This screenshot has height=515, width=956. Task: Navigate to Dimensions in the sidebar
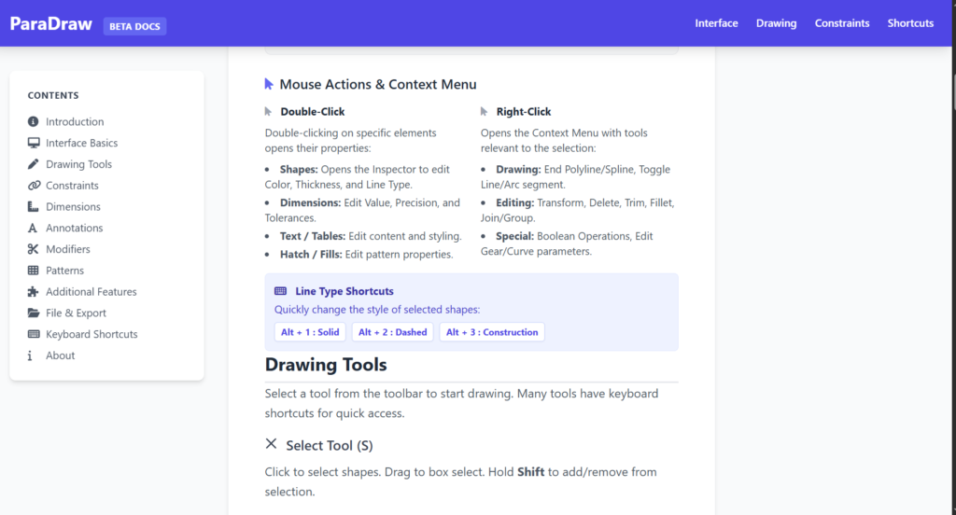pyautogui.click(x=73, y=206)
